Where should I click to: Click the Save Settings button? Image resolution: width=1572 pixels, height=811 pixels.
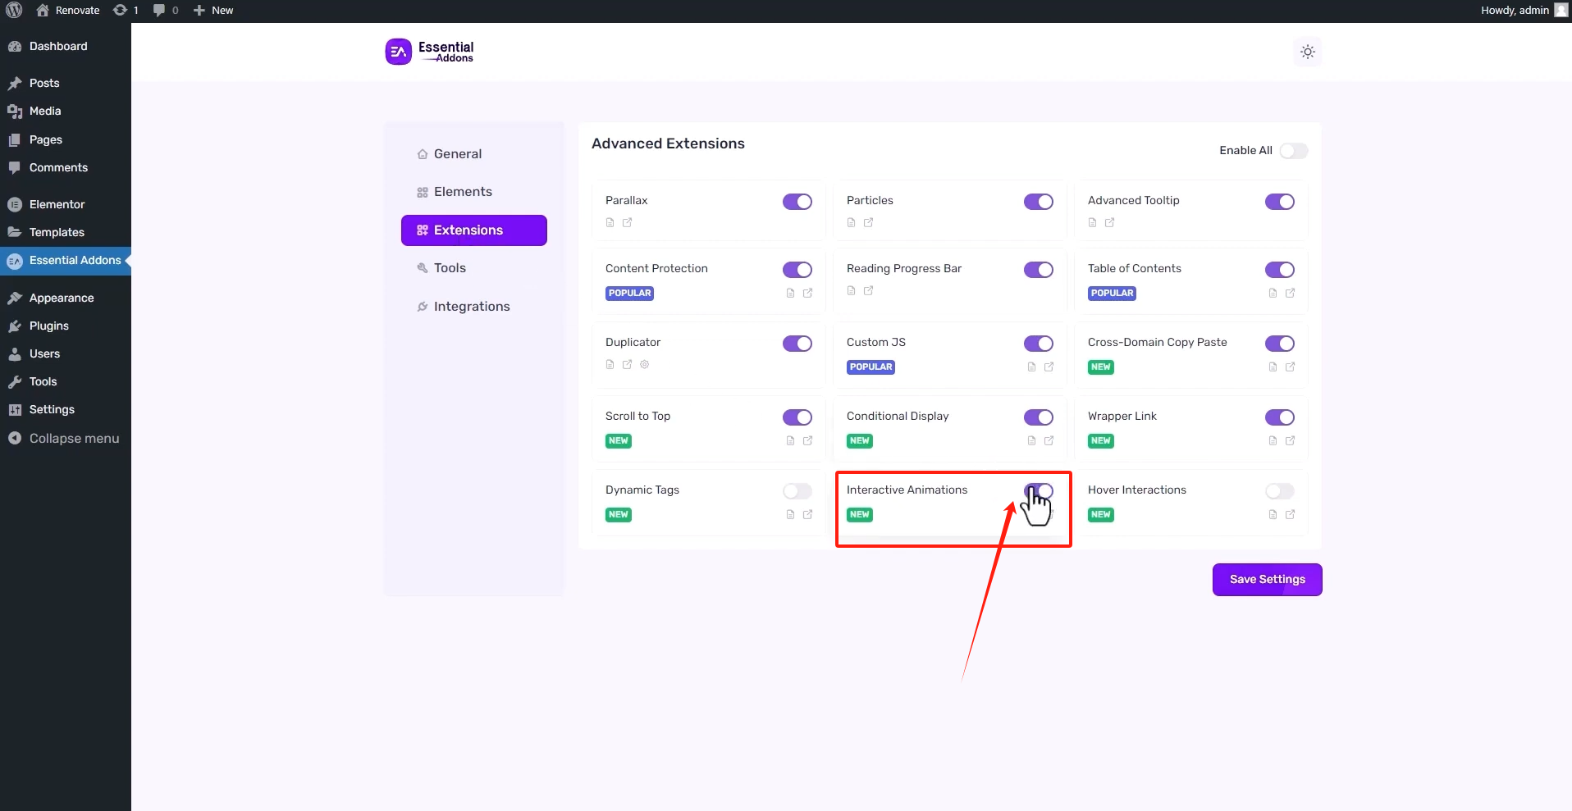pyautogui.click(x=1267, y=580)
